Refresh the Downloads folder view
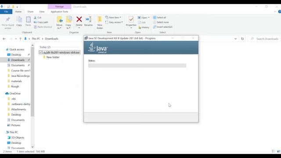This screenshot has width=281, height=158. [242, 39]
